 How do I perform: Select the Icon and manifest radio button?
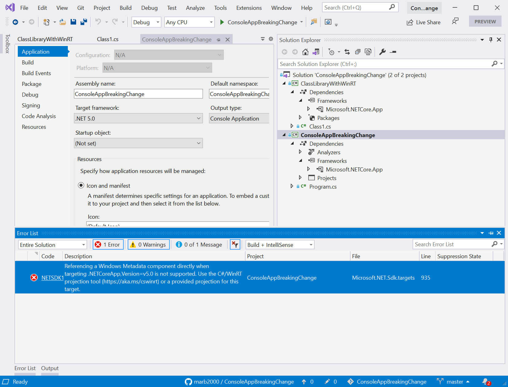(81, 185)
